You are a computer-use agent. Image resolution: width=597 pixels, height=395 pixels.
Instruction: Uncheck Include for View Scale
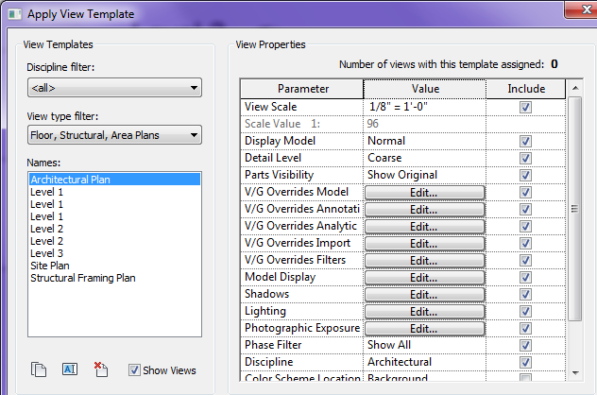coord(525,107)
